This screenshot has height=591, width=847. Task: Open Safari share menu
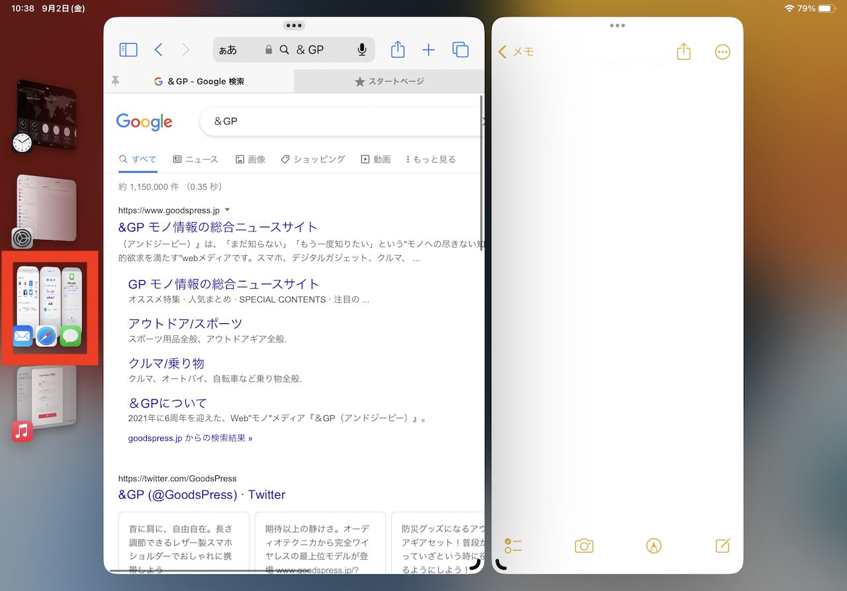tap(397, 50)
